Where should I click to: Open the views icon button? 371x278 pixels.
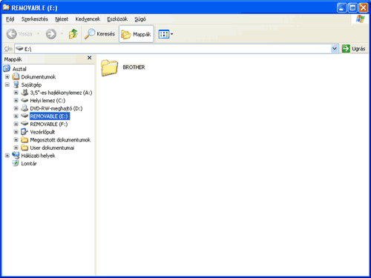point(163,34)
